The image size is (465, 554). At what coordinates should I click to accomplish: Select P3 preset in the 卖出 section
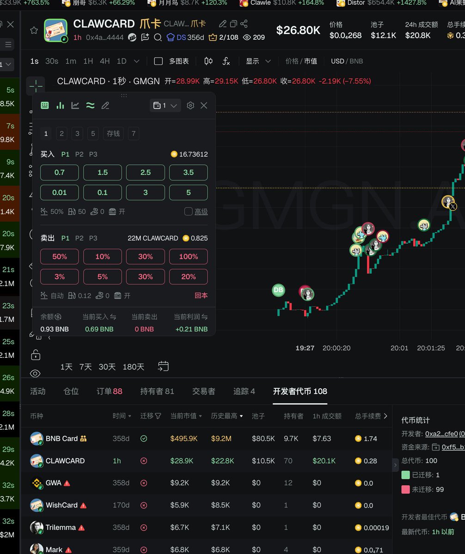(x=93, y=238)
